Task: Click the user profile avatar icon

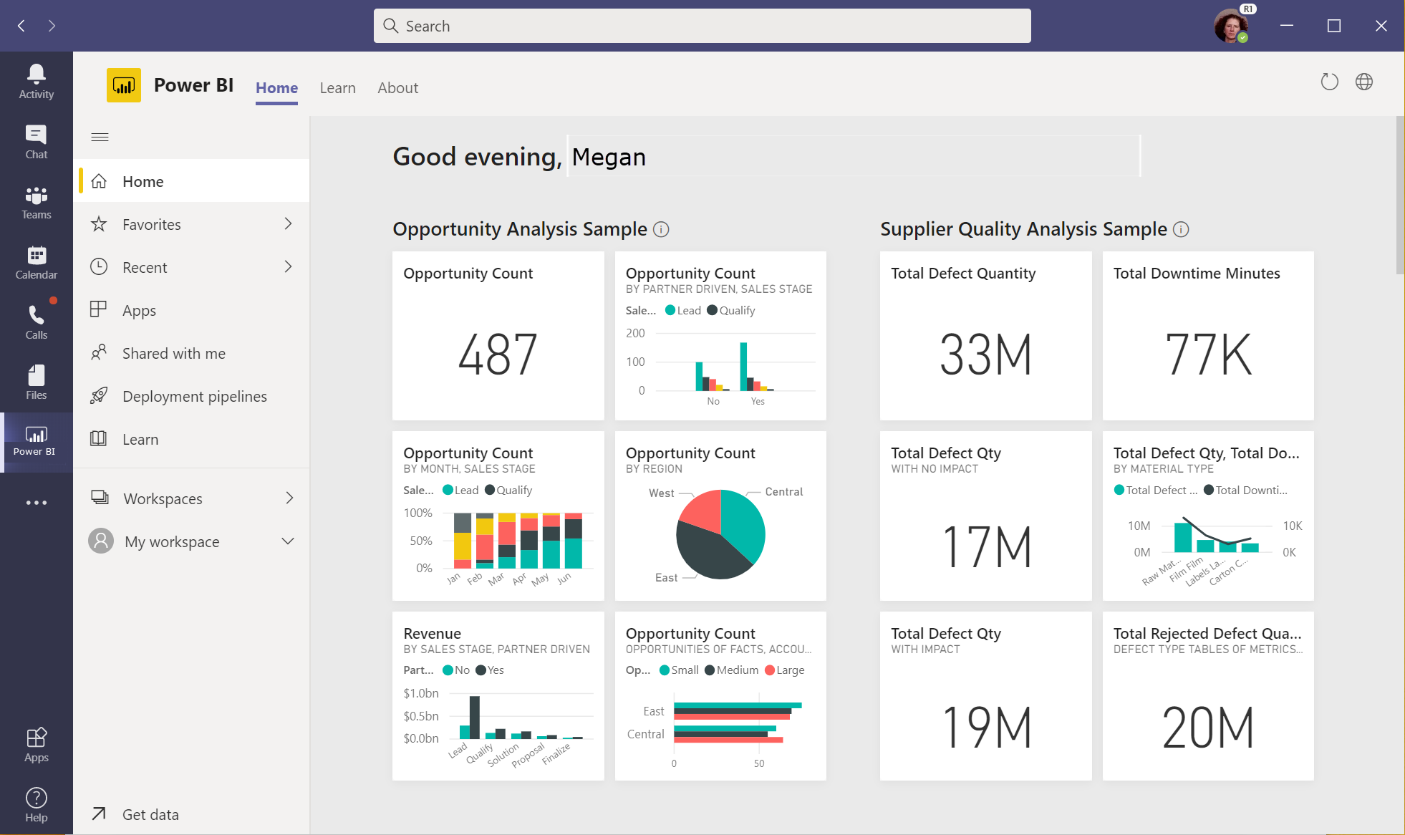Action: (x=1230, y=25)
